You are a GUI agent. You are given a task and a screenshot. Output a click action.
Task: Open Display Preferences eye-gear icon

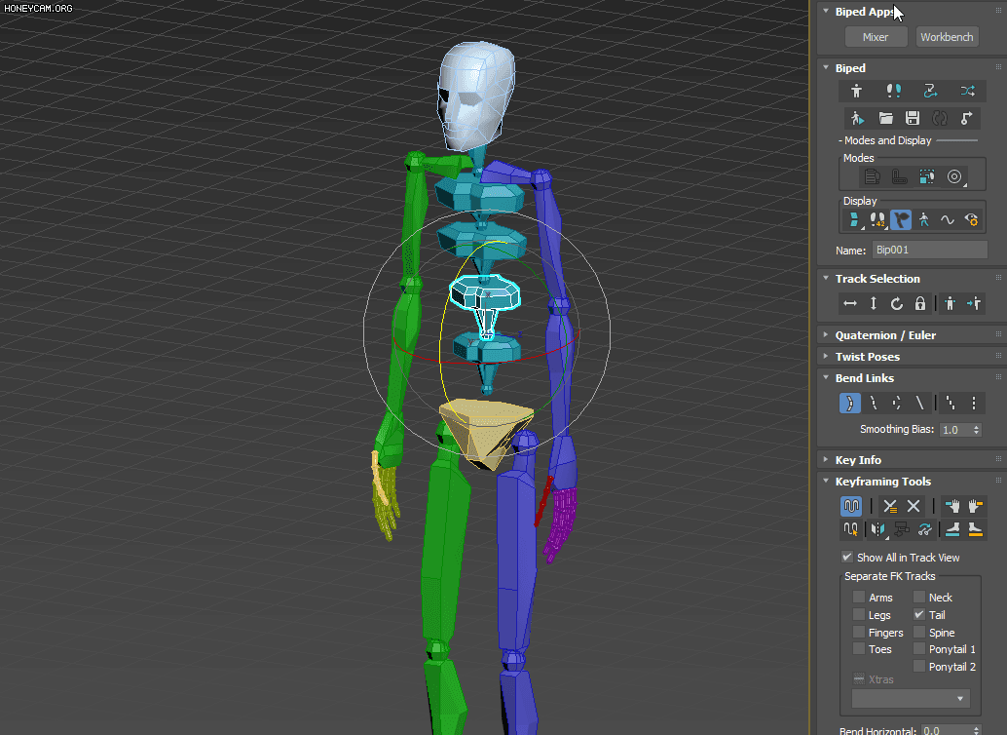tap(971, 220)
